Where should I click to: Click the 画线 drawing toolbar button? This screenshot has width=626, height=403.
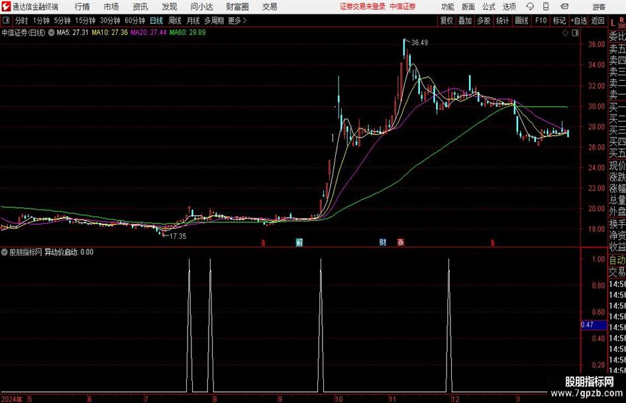(521, 21)
